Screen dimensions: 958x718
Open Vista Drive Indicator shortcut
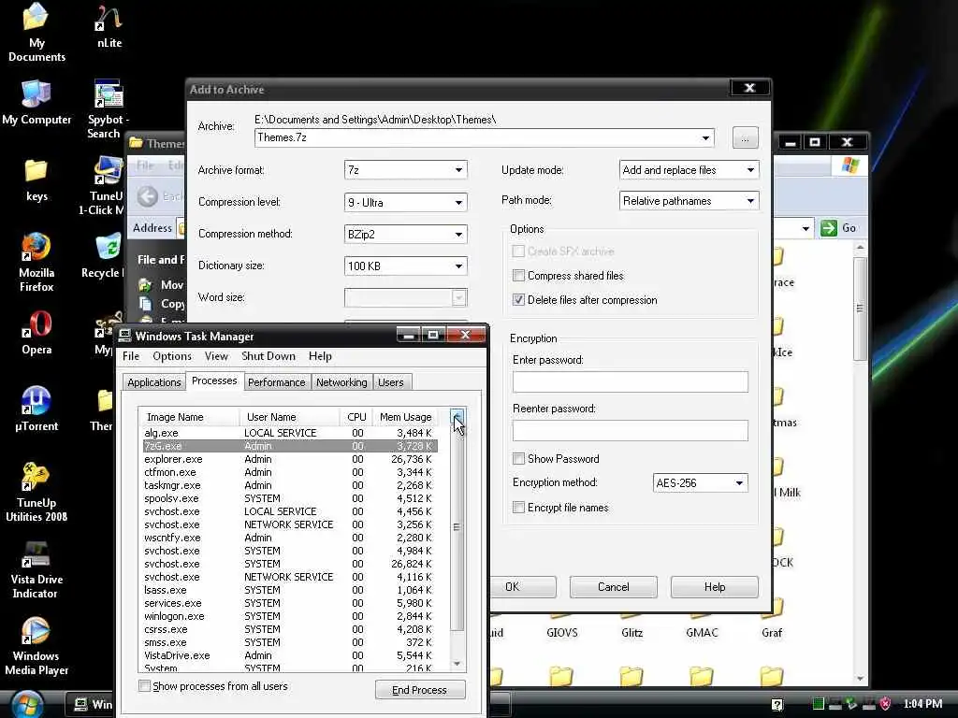[x=36, y=569]
